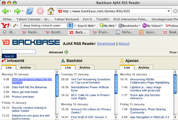Open the URL address bar dropdown

[169, 11]
